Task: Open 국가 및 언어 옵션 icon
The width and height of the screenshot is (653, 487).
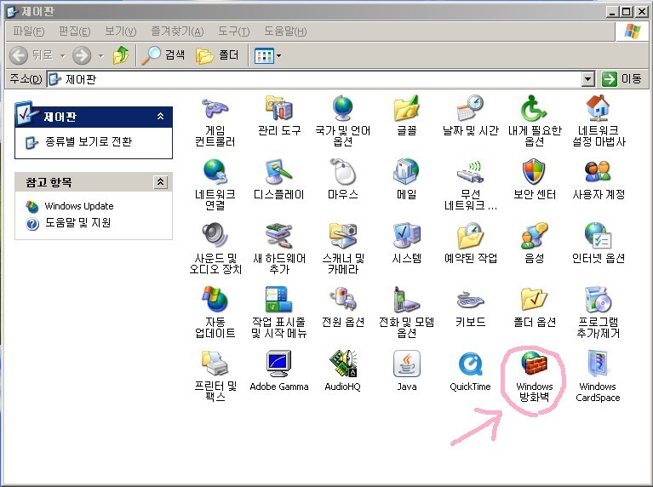Action: [x=343, y=108]
